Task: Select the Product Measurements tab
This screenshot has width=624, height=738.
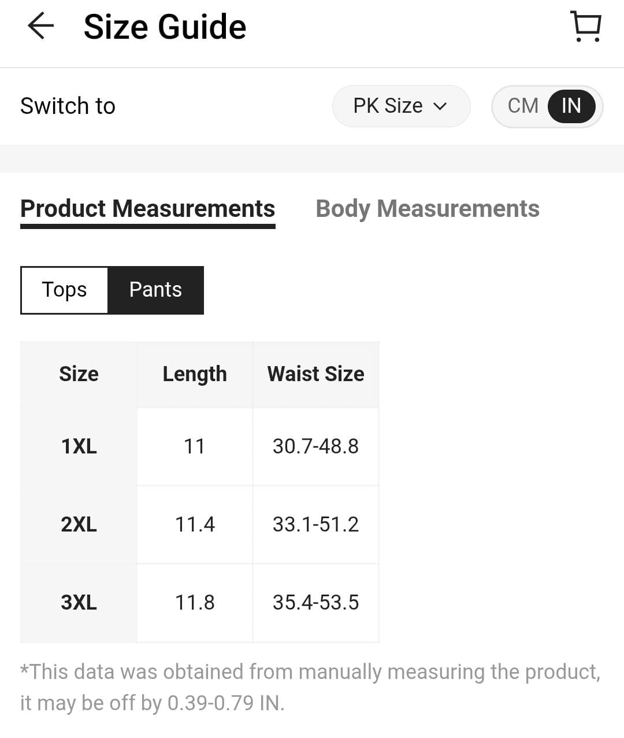Action: (147, 209)
